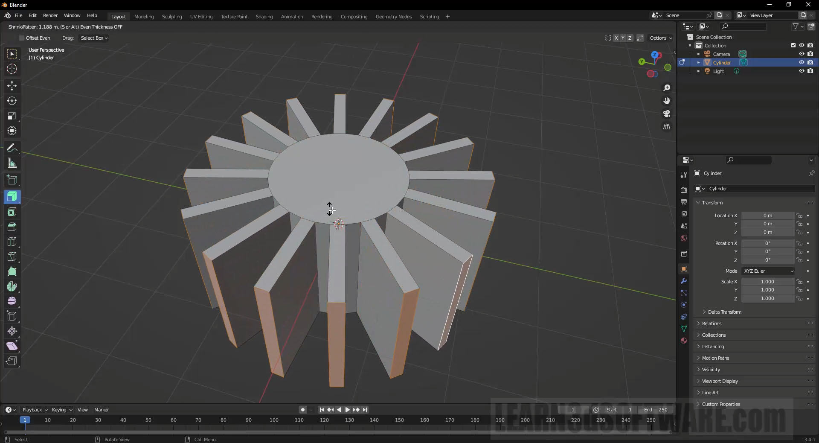Switch to the Shading workspace tab

coord(264,16)
